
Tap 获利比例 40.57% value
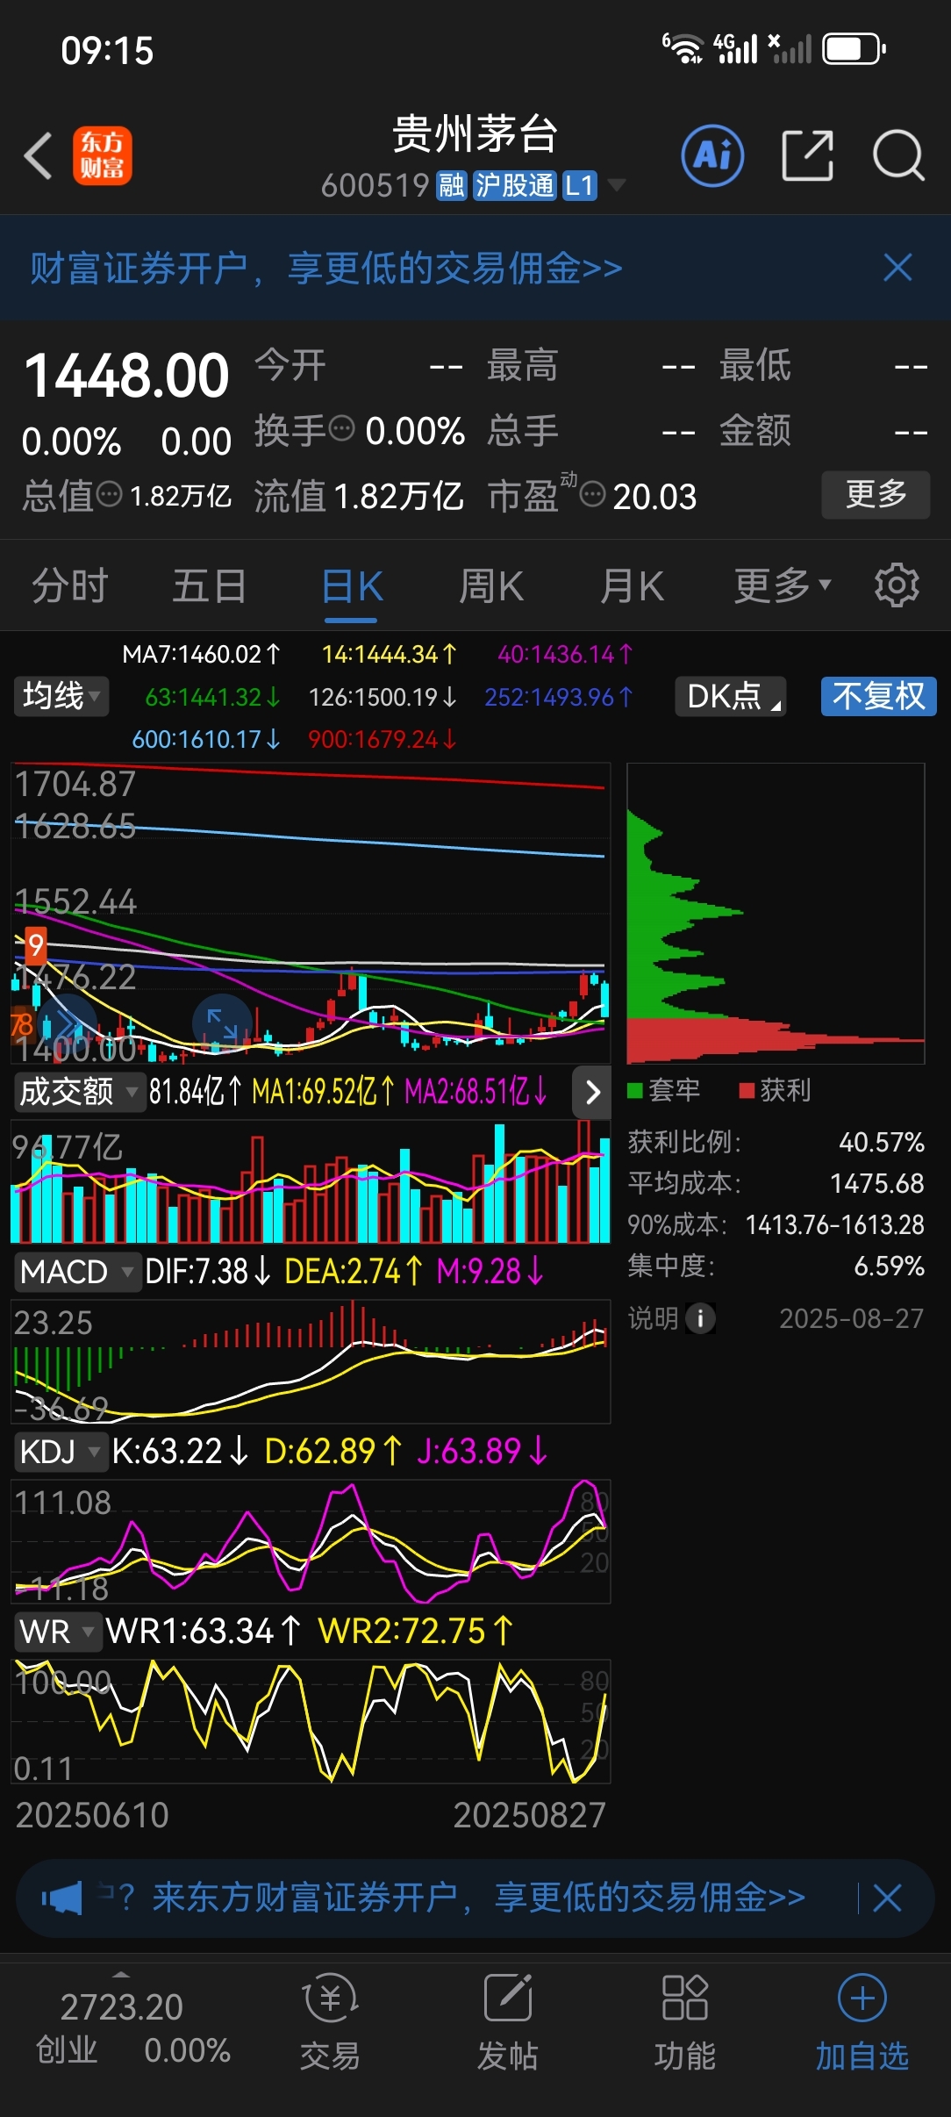pos(881,1142)
